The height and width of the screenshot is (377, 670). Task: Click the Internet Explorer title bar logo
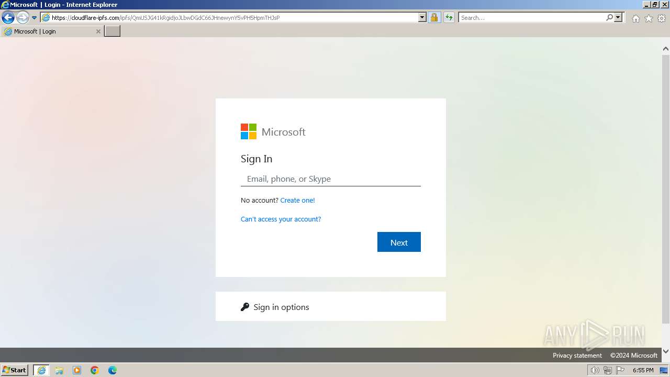click(x=5, y=5)
